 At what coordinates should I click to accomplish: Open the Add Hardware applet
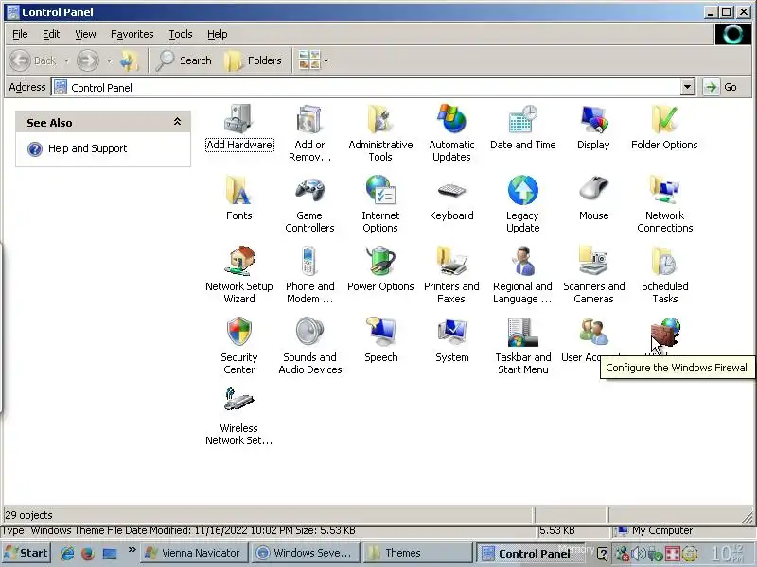point(239,128)
